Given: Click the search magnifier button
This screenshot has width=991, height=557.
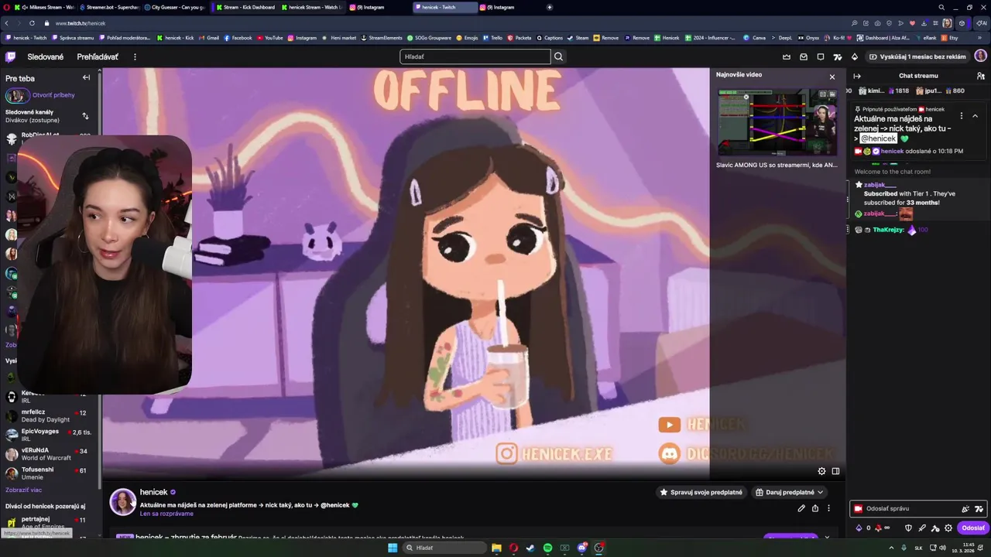Looking at the screenshot, I should pos(559,56).
